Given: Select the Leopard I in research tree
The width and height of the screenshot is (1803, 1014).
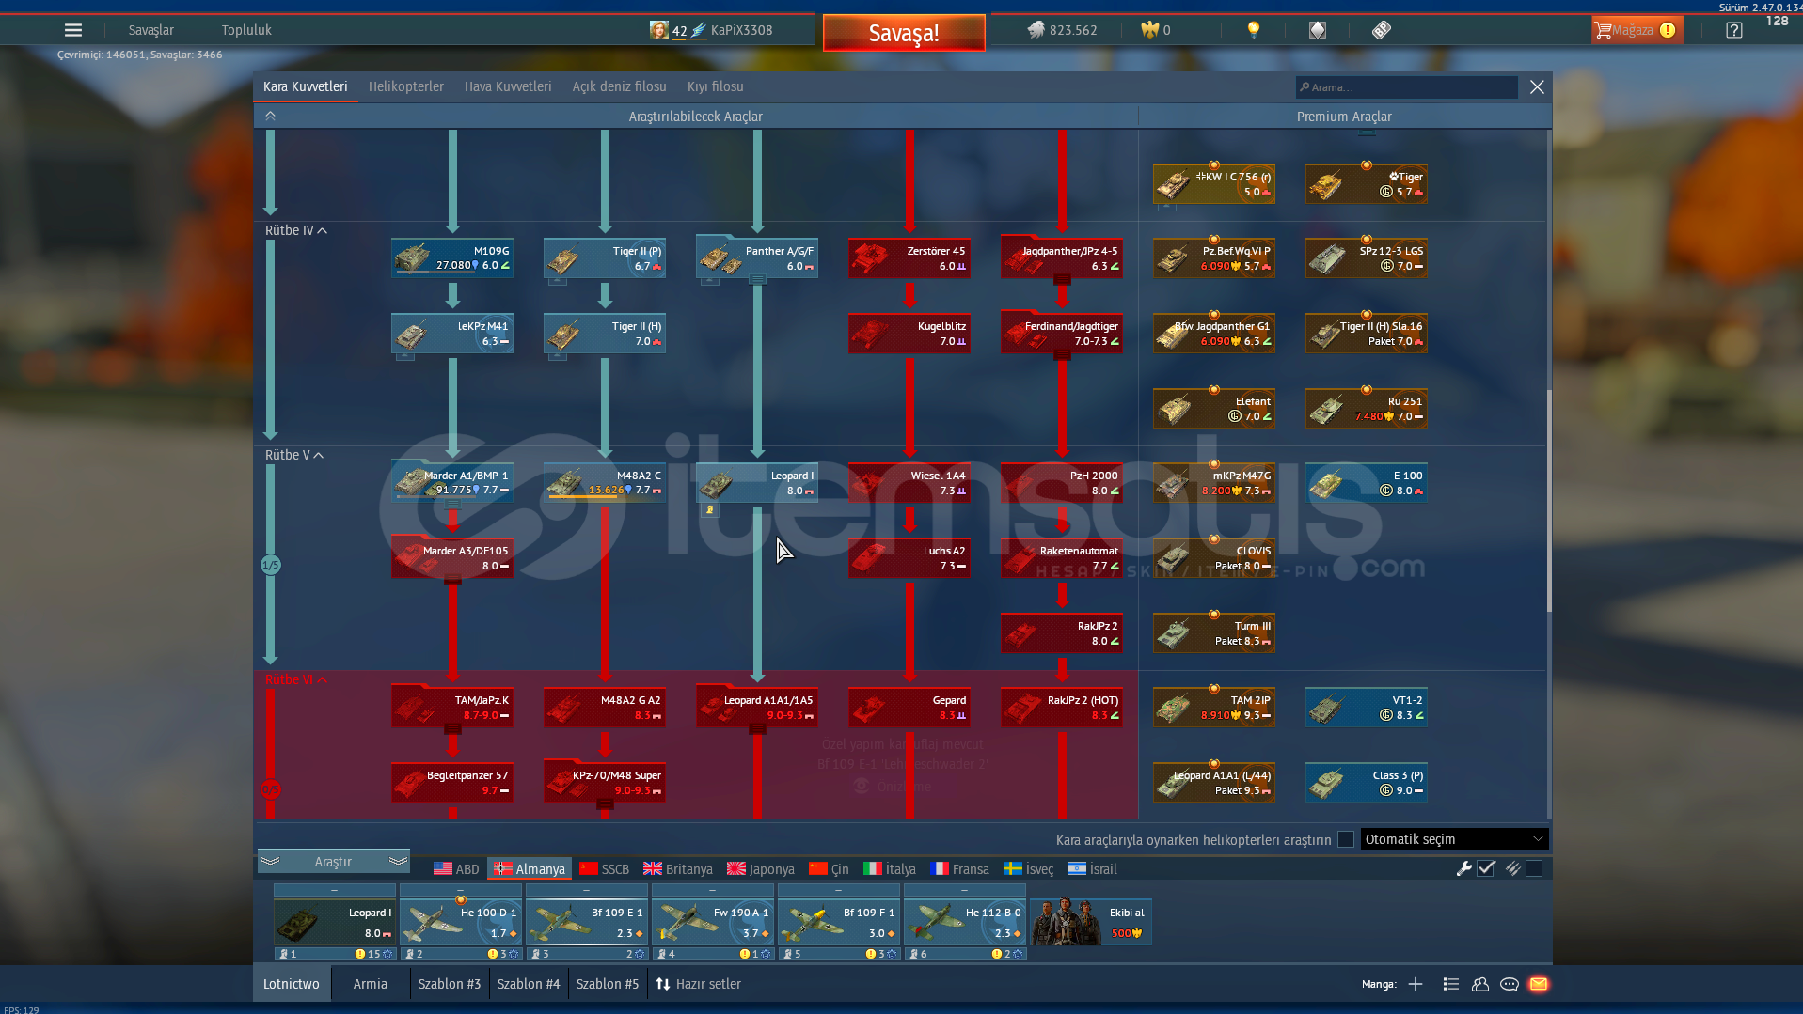Looking at the screenshot, I should coord(757,483).
